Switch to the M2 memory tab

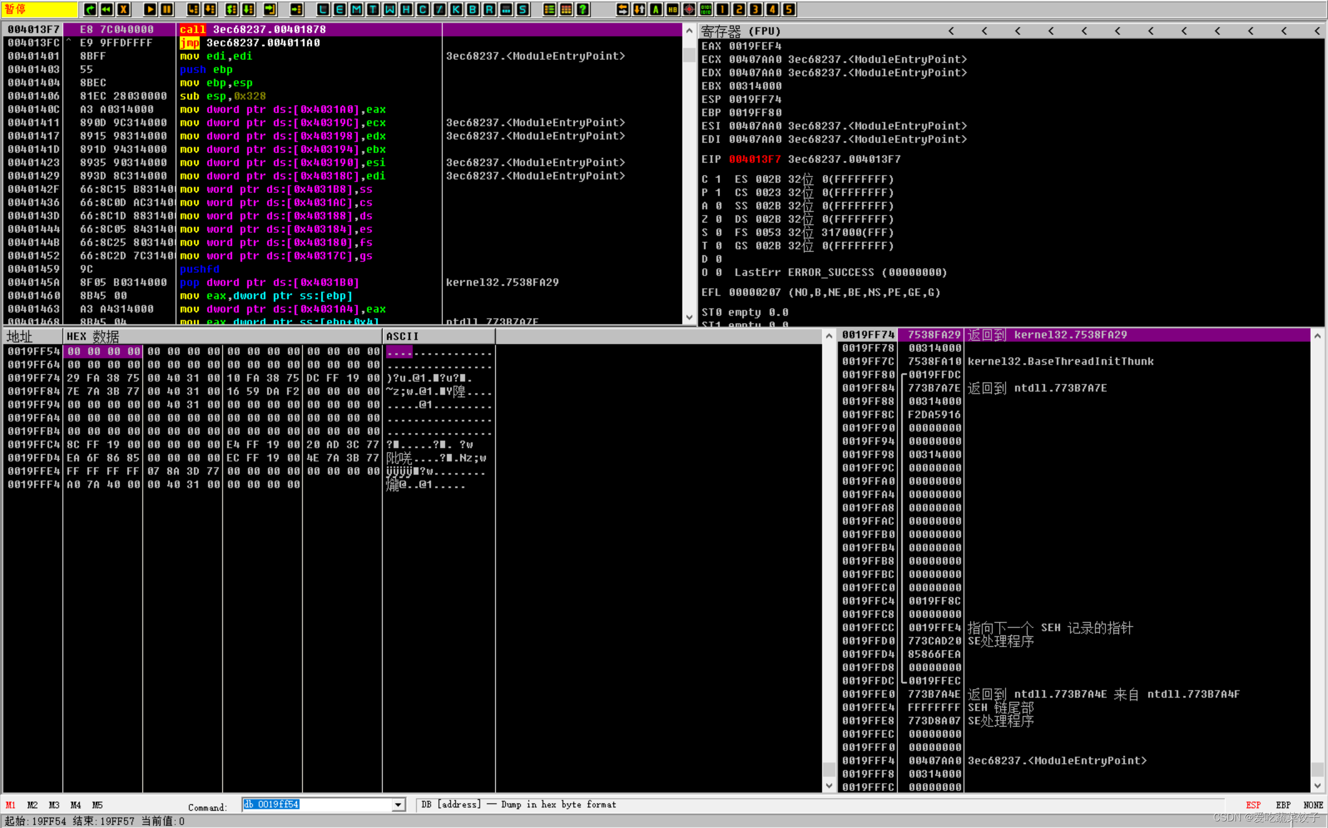[32, 805]
